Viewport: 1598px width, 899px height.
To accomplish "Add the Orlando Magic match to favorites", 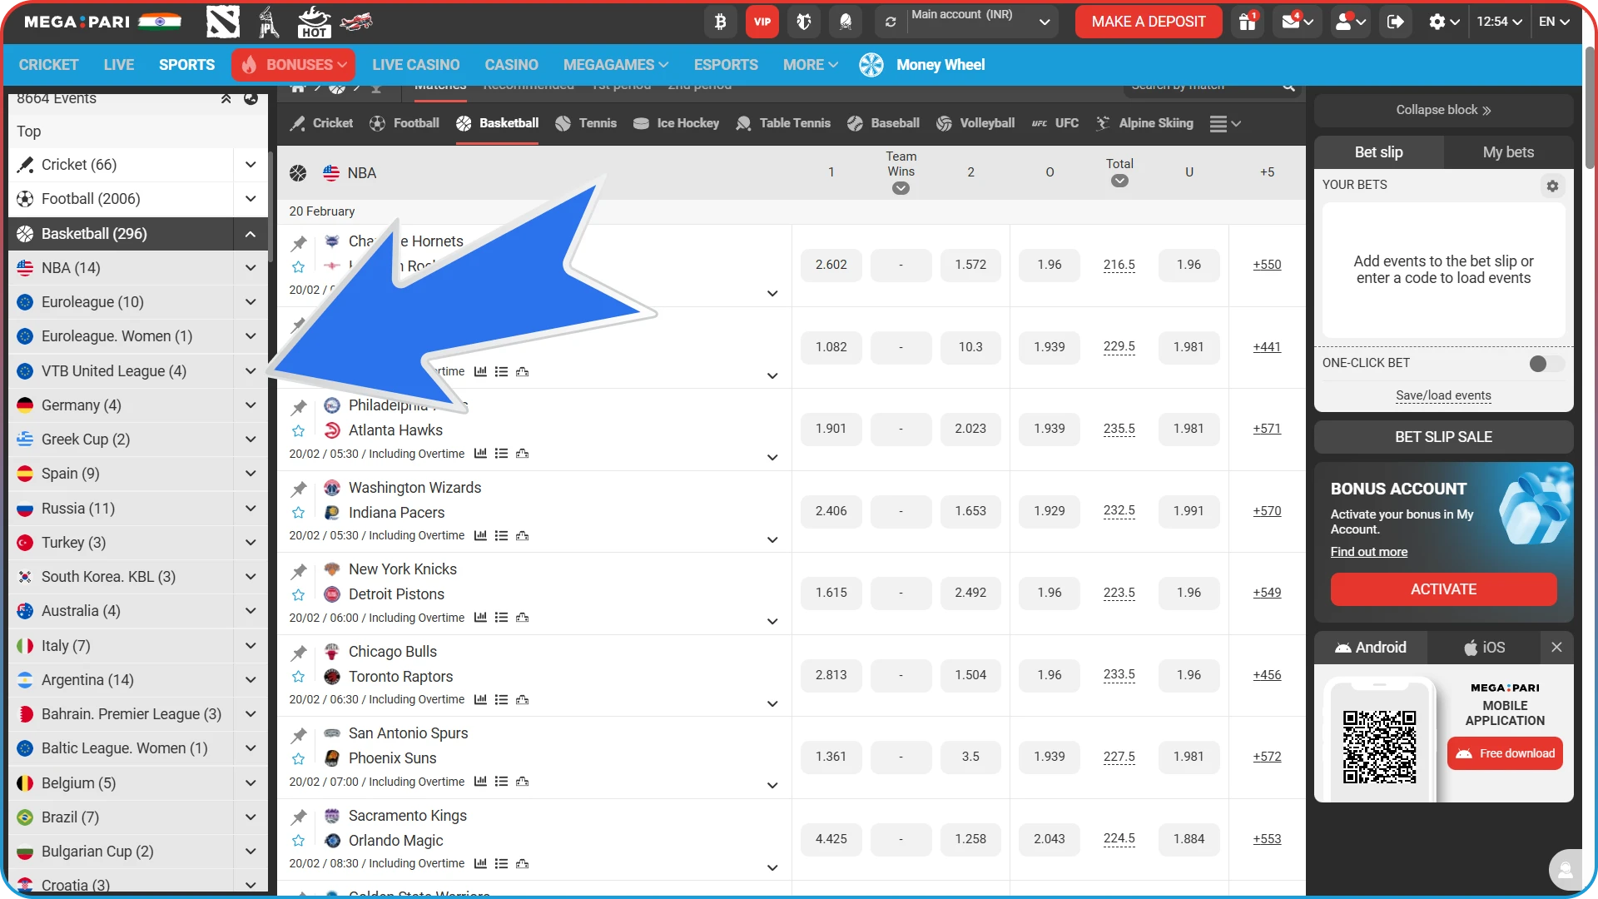I will pyautogui.click(x=298, y=841).
